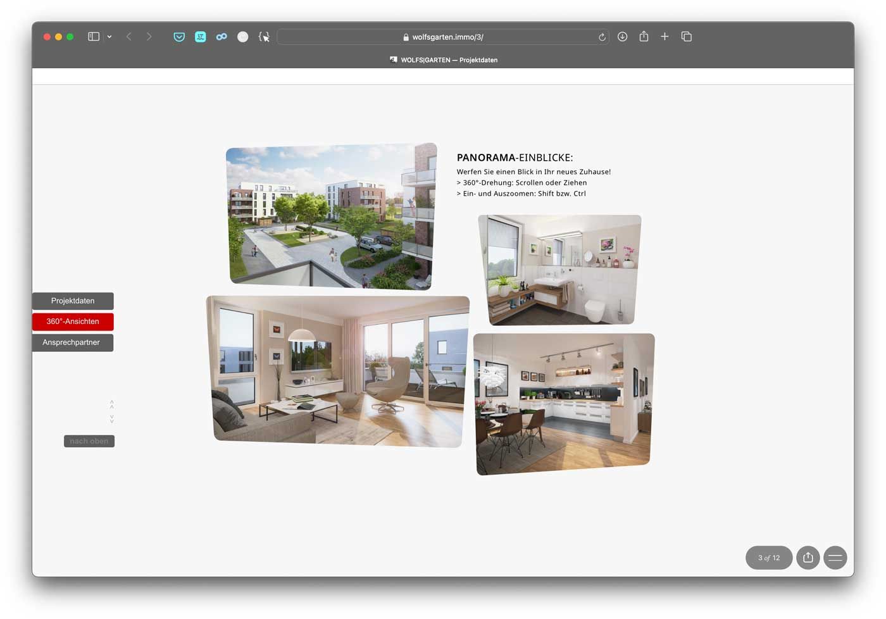Image resolution: width=886 pixels, height=619 pixels.
Task: Open the round hamburger menu button
Action: tap(835, 558)
